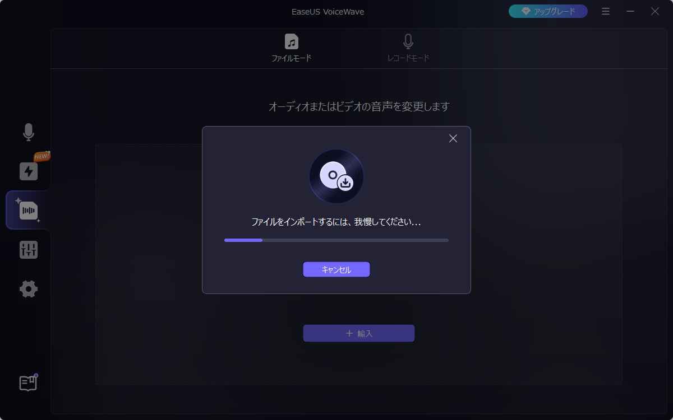This screenshot has width=673, height=420.
Task: Open the AI feature marked NEW
Action: [28, 171]
